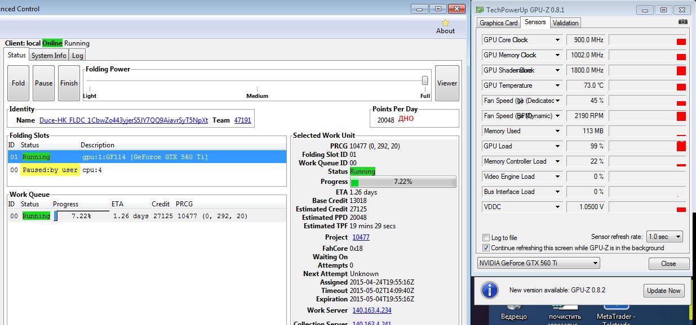Click the Work Queue Credit column header

tap(161, 204)
